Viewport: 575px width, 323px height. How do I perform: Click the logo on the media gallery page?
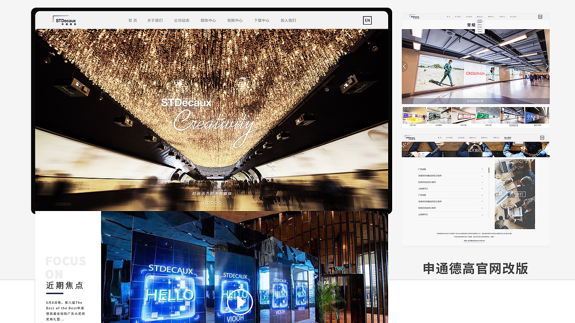click(415, 17)
